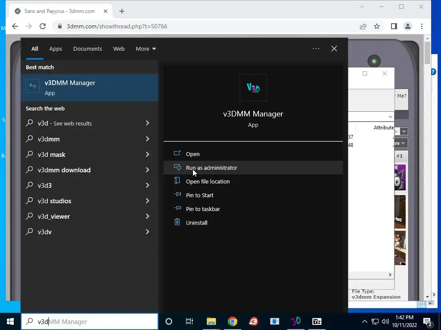
Task: Open Google Chrome from the taskbar
Action: (x=232, y=321)
